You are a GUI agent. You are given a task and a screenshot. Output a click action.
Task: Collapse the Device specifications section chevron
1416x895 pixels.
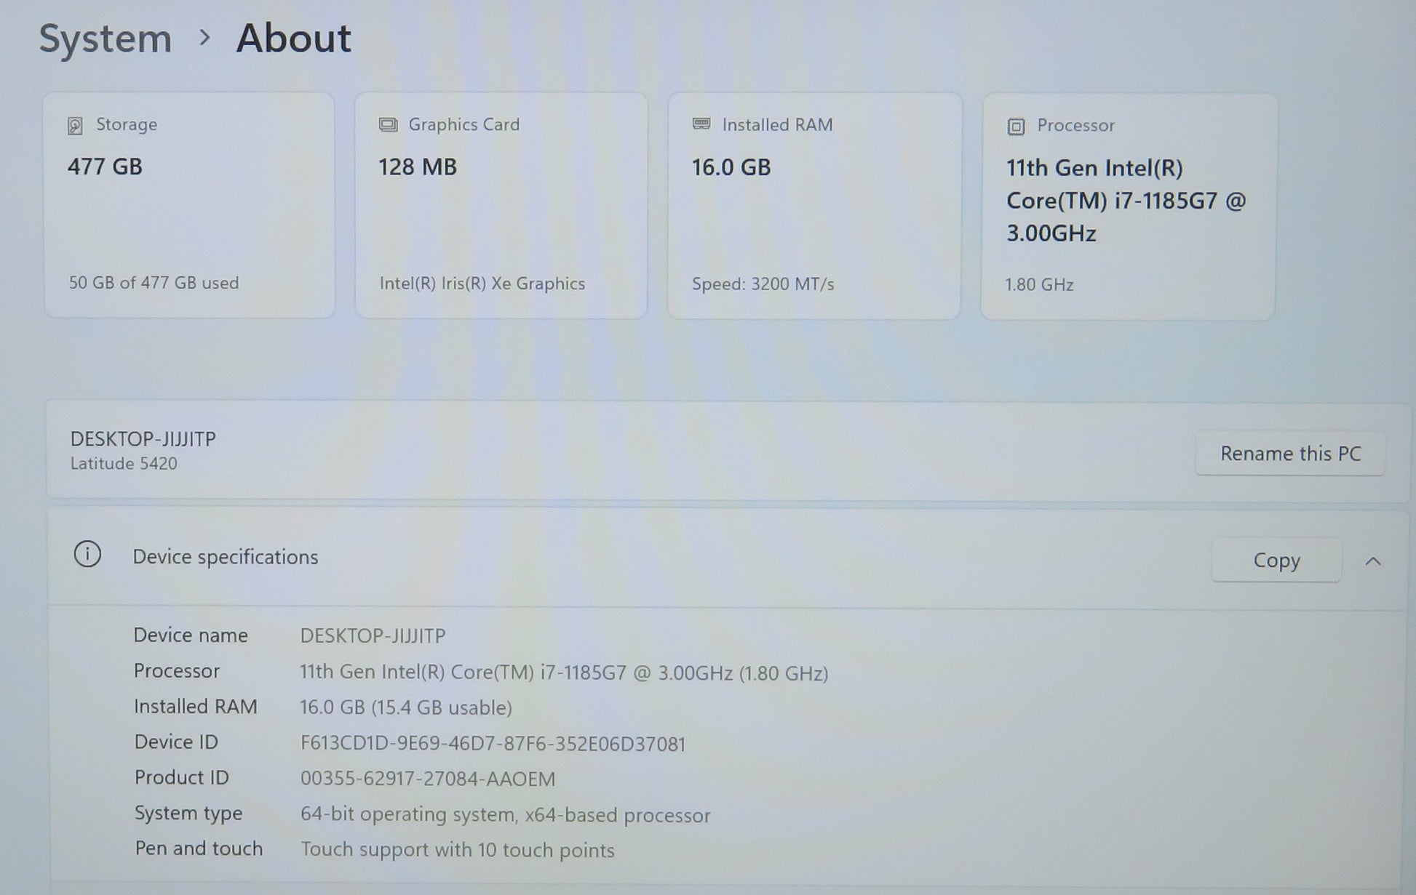tap(1373, 561)
